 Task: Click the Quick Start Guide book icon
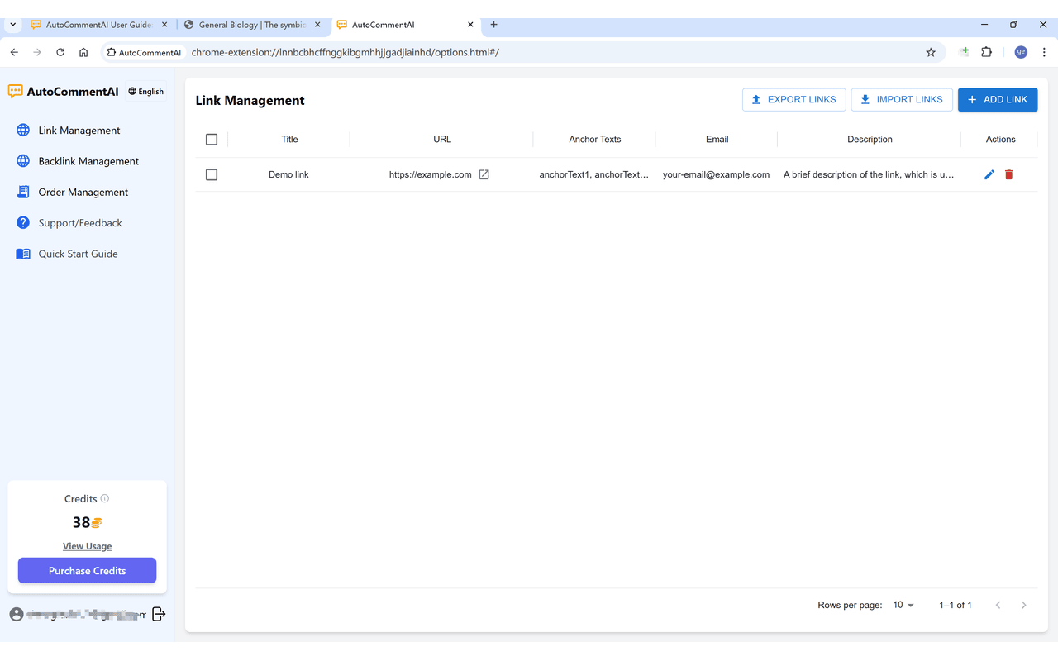23,254
